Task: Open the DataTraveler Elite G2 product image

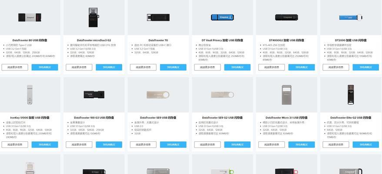Action: click(x=351, y=94)
